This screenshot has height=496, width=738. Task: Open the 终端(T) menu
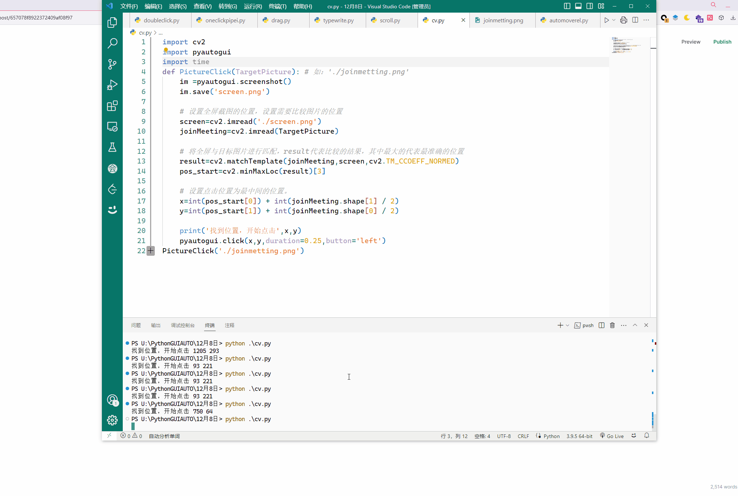click(x=278, y=6)
